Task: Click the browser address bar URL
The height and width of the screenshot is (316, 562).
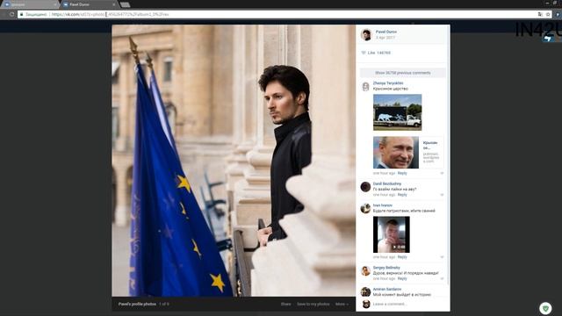Action: tap(110, 14)
